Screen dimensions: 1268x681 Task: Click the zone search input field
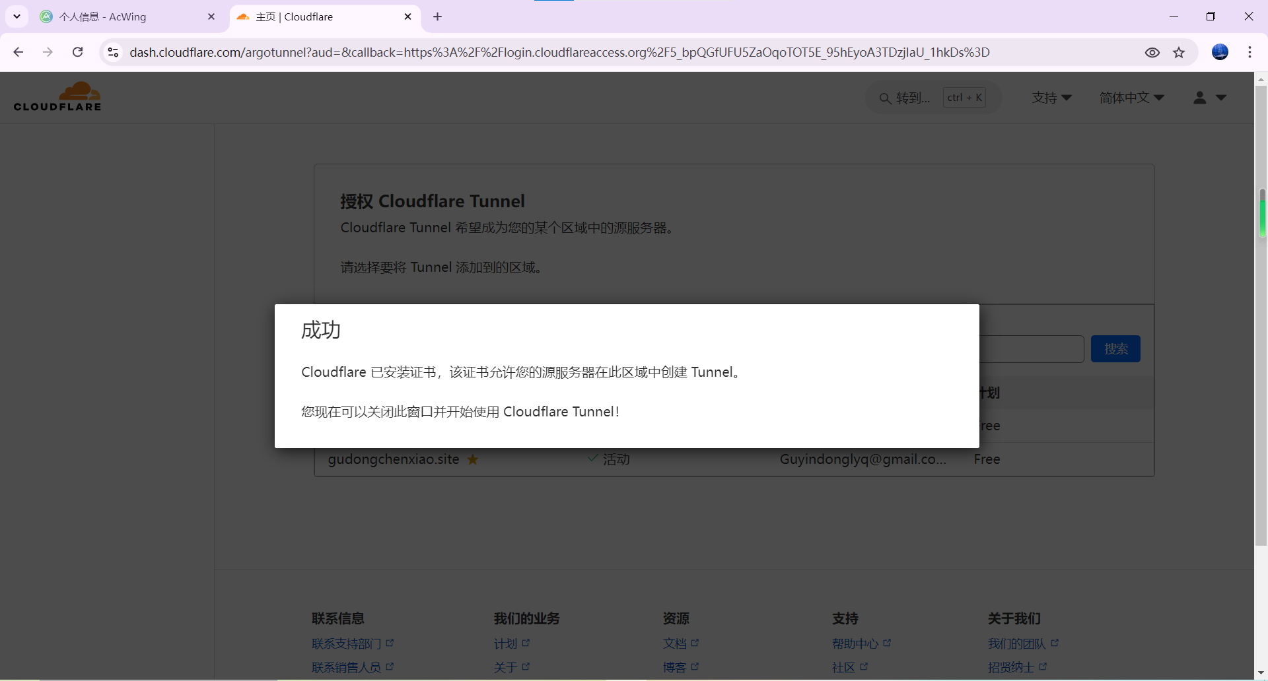pos(1032,349)
